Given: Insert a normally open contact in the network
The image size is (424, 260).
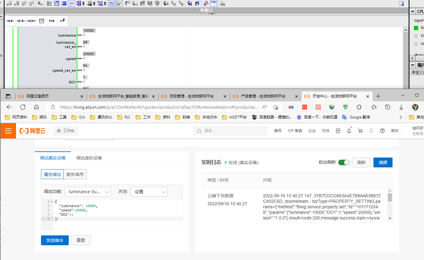Looking at the screenshot, I should click(x=10, y=21).
